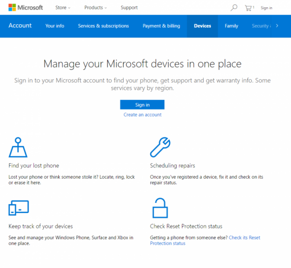The height and width of the screenshot is (268, 291).
Task: Click Manage your Microsoft devices headline
Action: click(x=142, y=64)
